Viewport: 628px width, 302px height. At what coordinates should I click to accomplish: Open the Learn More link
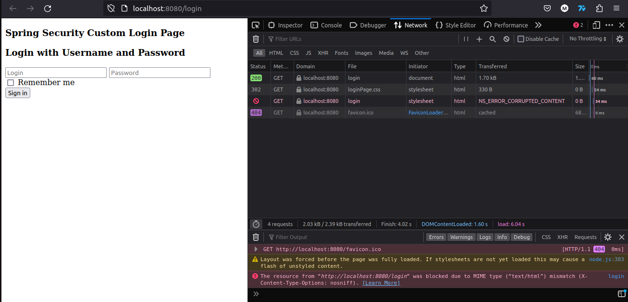381,283
